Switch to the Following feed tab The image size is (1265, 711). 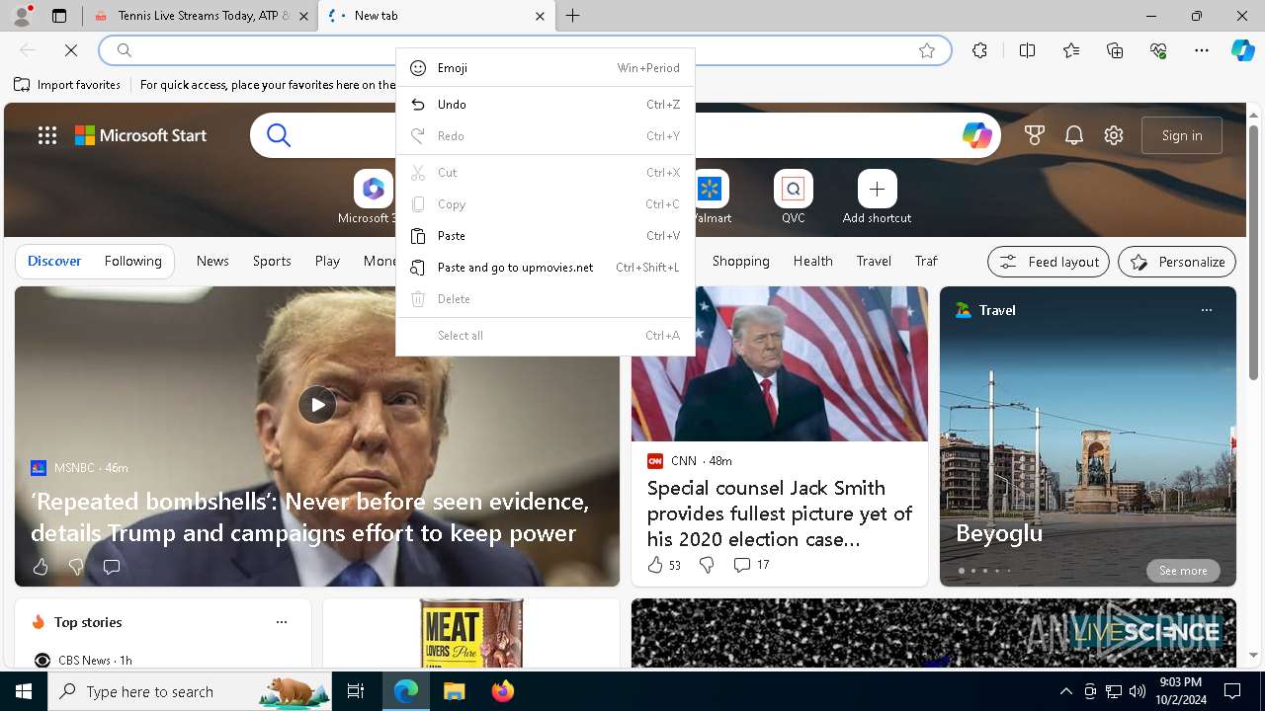(x=133, y=262)
